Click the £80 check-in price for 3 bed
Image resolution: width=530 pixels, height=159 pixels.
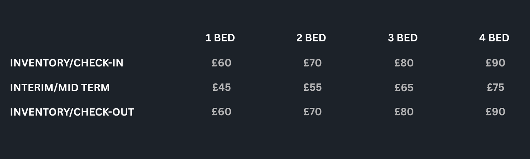click(404, 63)
